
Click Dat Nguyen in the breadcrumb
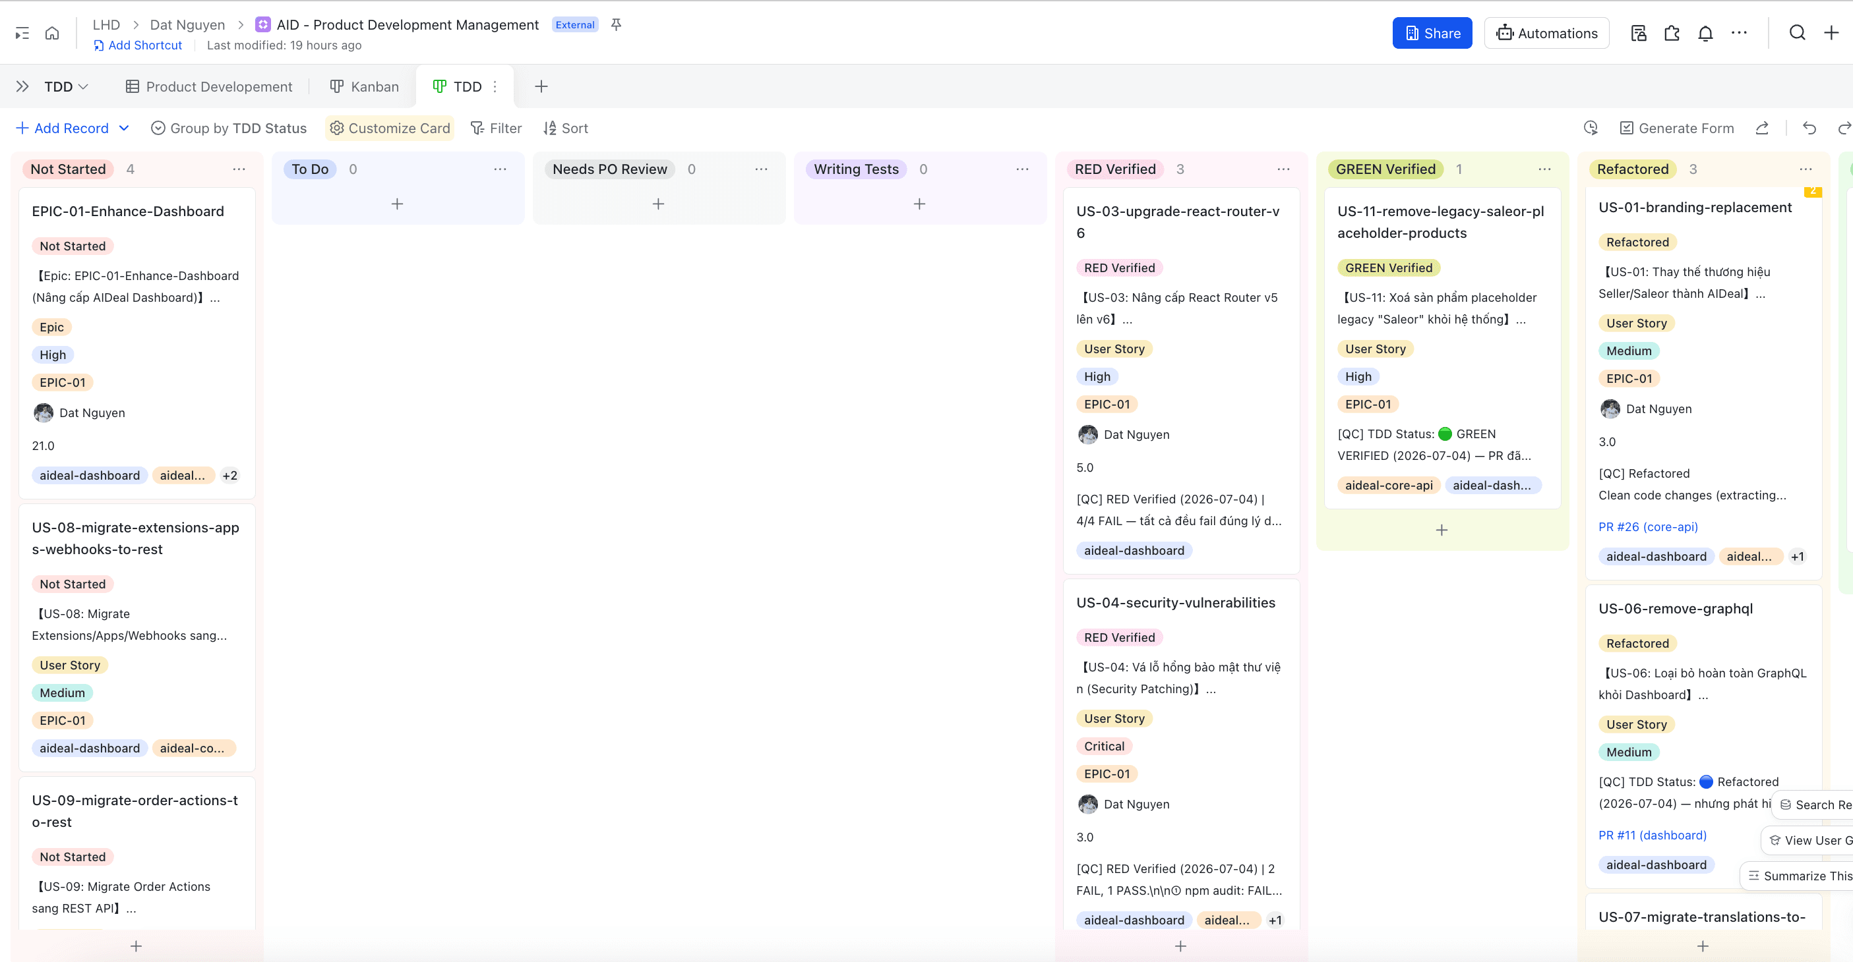coord(187,24)
